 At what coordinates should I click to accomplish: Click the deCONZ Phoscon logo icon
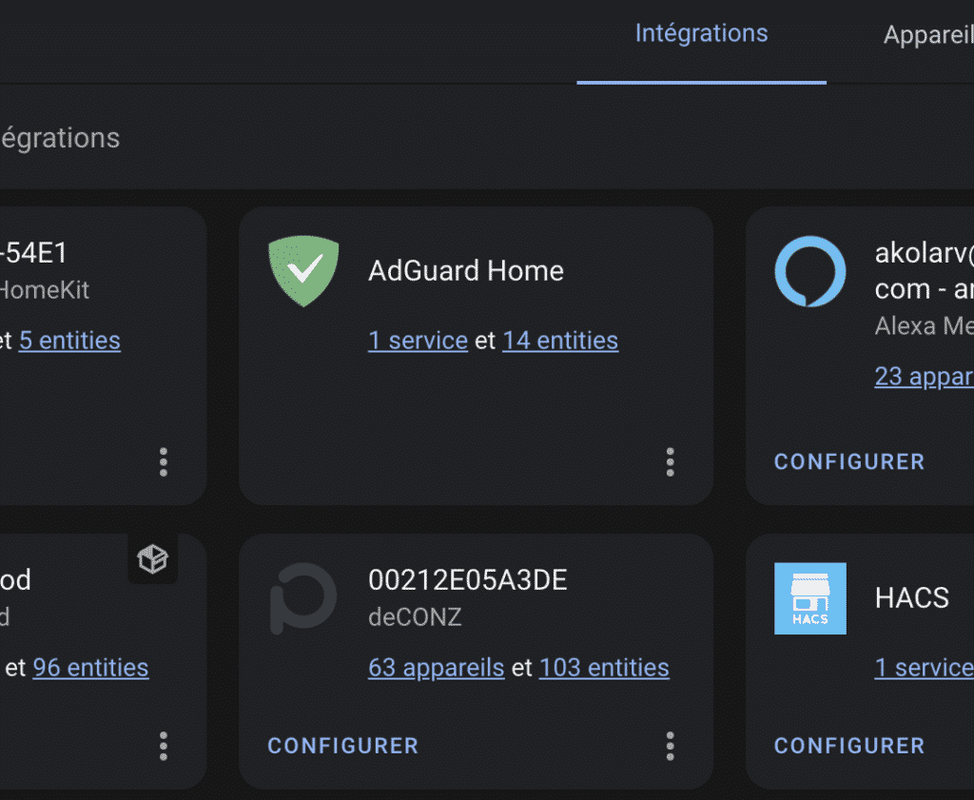click(x=303, y=598)
